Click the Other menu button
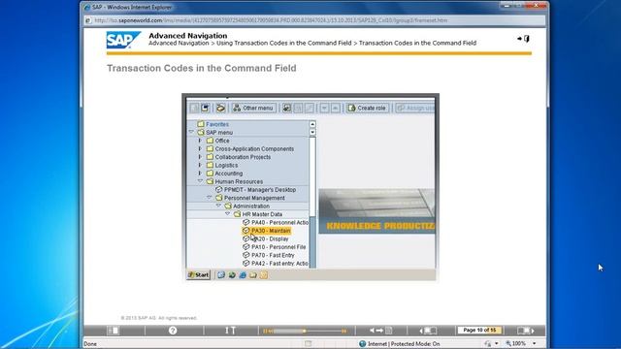Viewport: 621px width, 349px height. [x=254, y=108]
